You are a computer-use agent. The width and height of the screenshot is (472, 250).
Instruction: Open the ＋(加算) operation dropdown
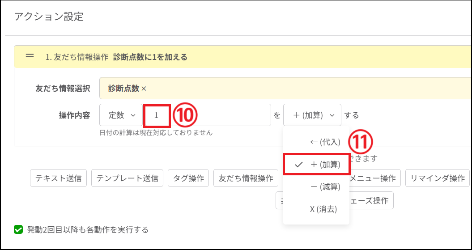pyautogui.click(x=312, y=115)
